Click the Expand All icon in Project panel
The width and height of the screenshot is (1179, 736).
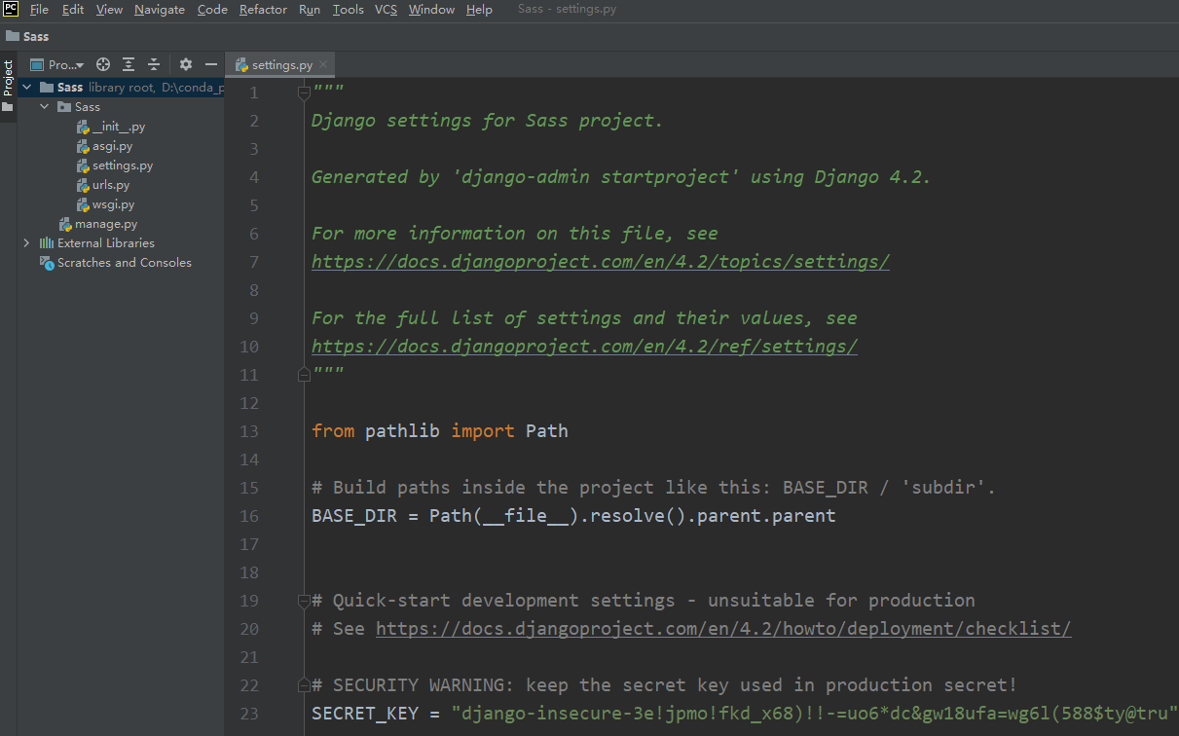pyautogui.click(x=129, y=64)
